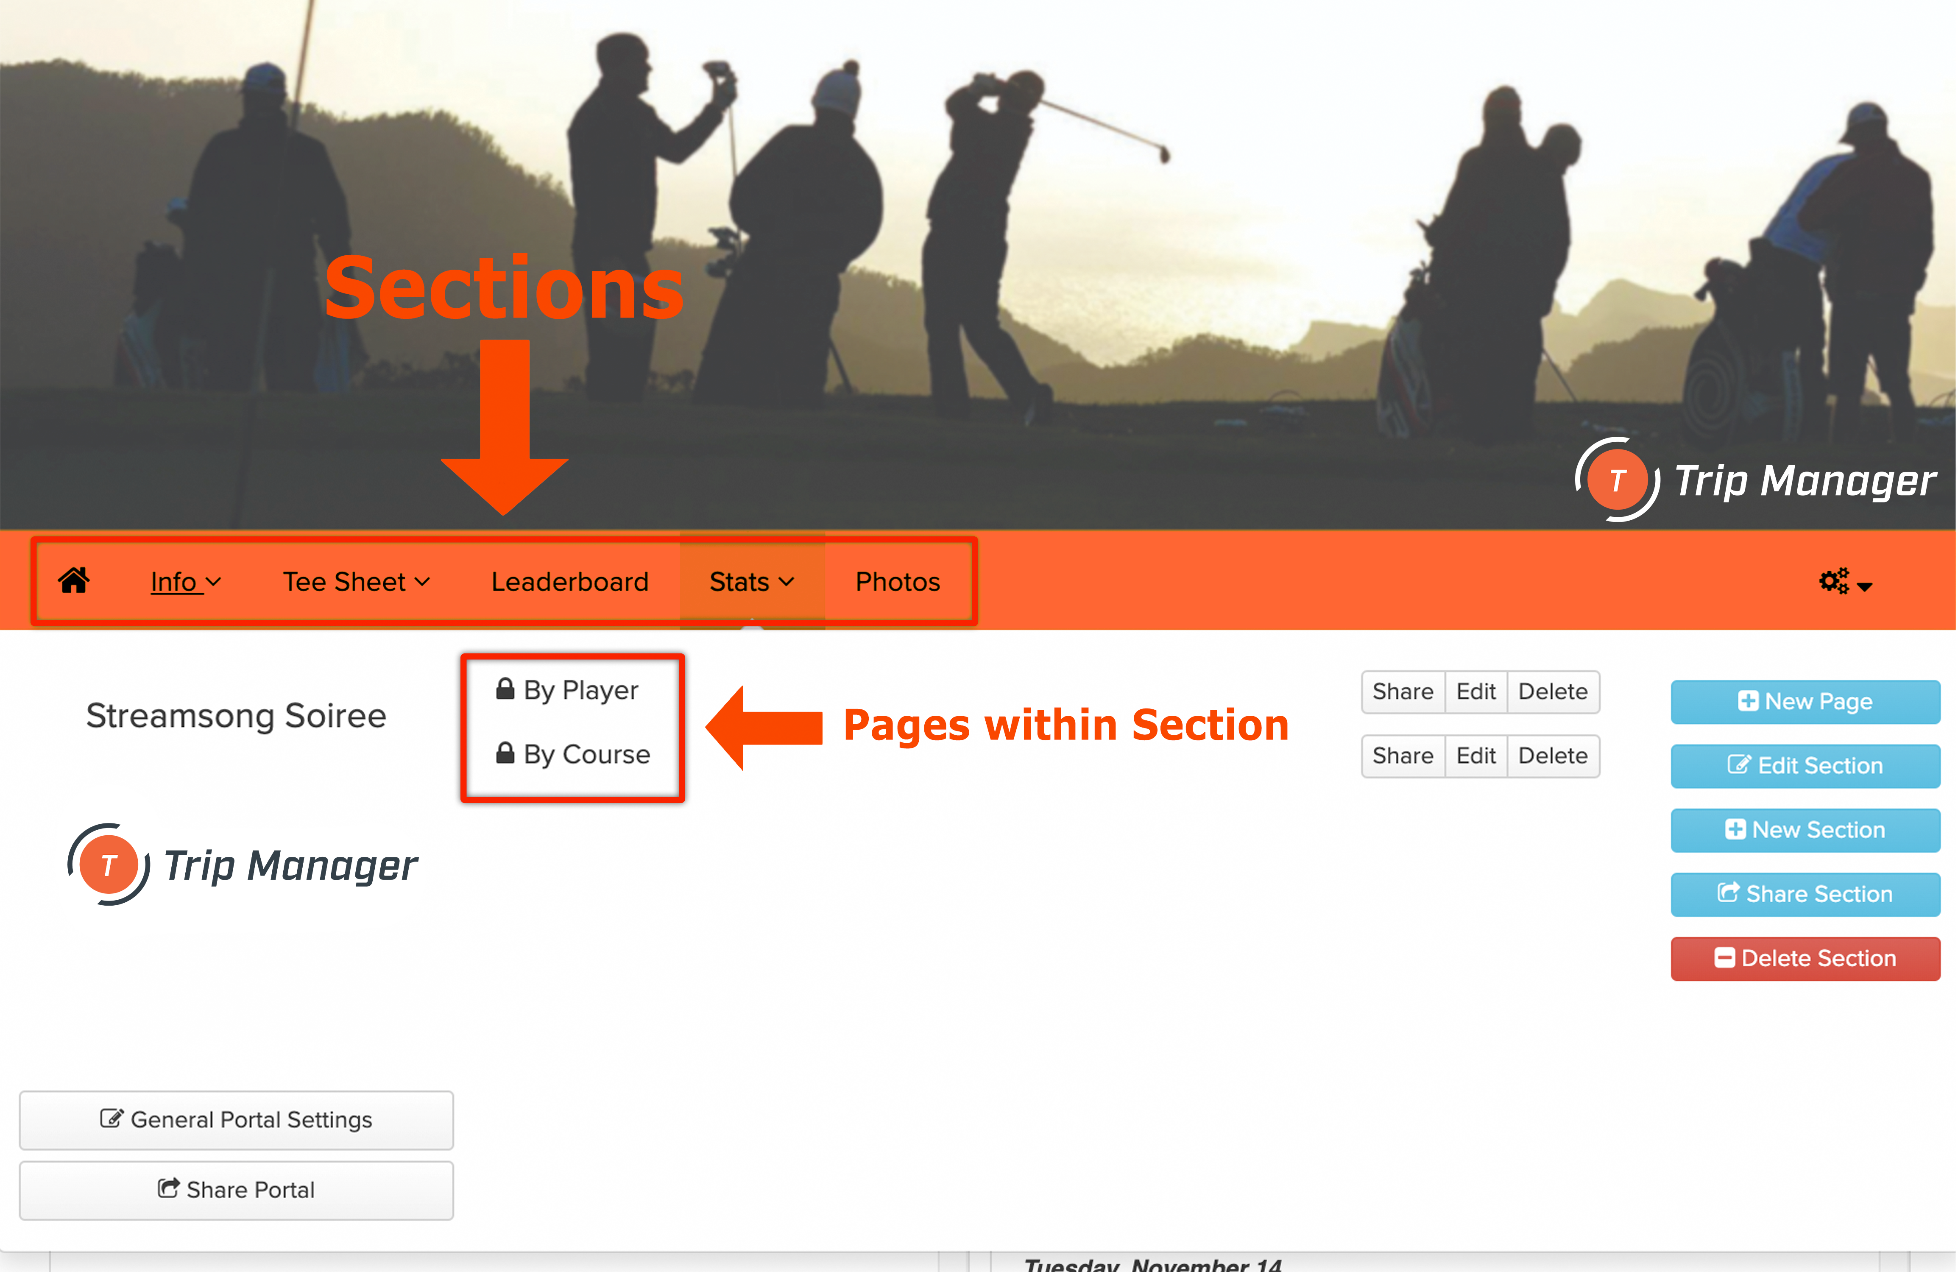Open the Photos section

point(898,582)
